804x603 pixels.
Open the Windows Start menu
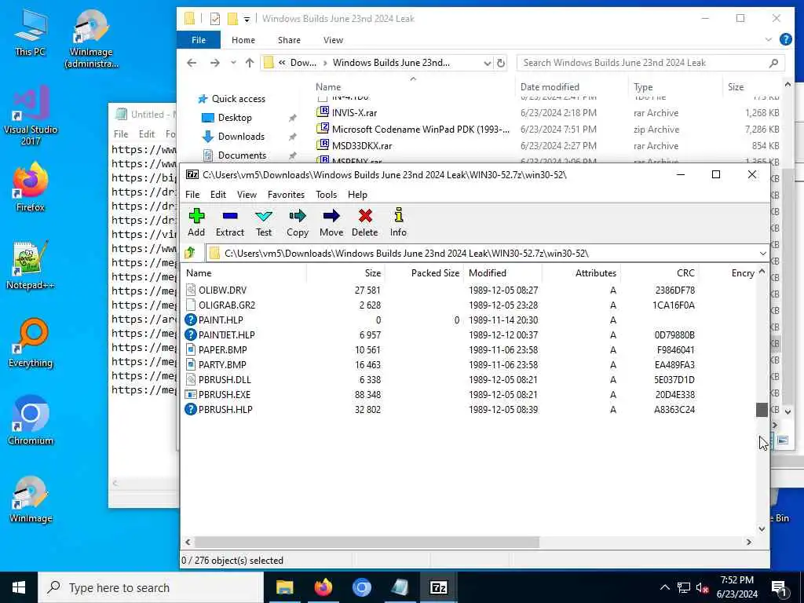19,587
